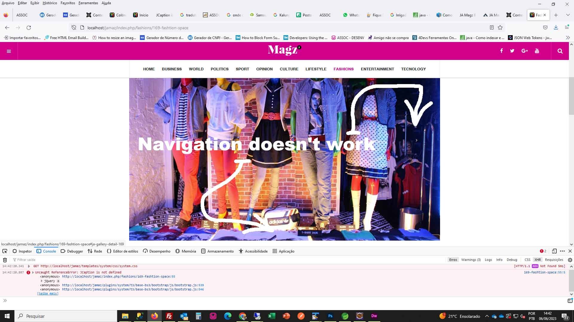Open console settings gear icon
Image resolution: width=574 pixels, height=322 pixels.
(x=570, y=260)
